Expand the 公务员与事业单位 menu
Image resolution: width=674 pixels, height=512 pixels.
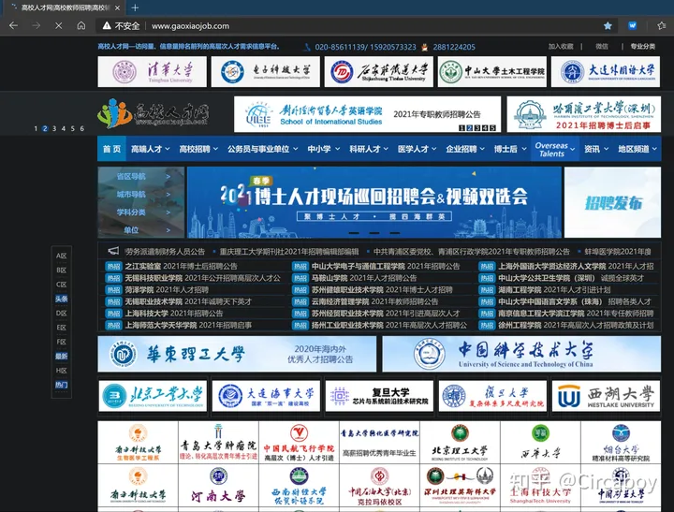tap(262, 149)
